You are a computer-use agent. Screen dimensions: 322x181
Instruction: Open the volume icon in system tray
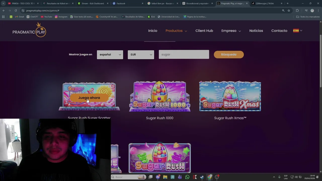click(296, 177)
